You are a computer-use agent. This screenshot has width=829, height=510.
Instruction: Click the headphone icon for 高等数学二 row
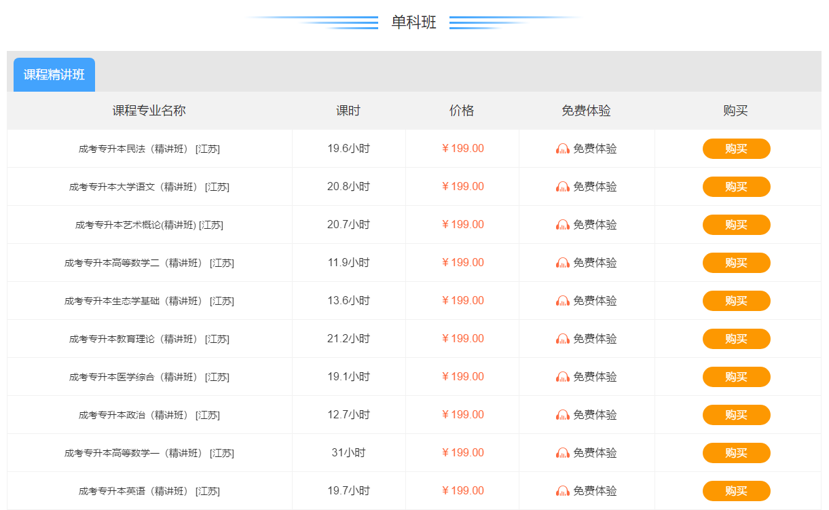(x=562, y=262)
